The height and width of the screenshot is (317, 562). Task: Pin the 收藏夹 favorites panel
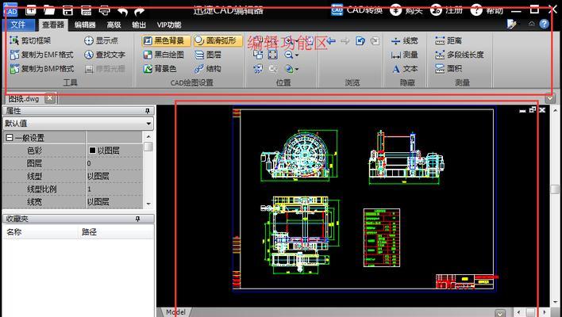pyautogui.click(x=137, y=219)
